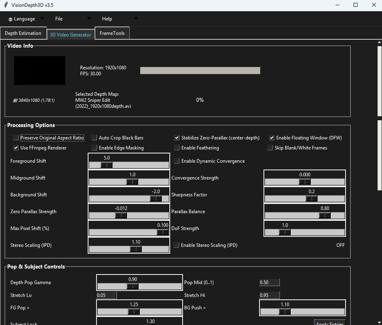Turn on Enable Feathering checkbox
382x325 pixels.
coord(177,148)
